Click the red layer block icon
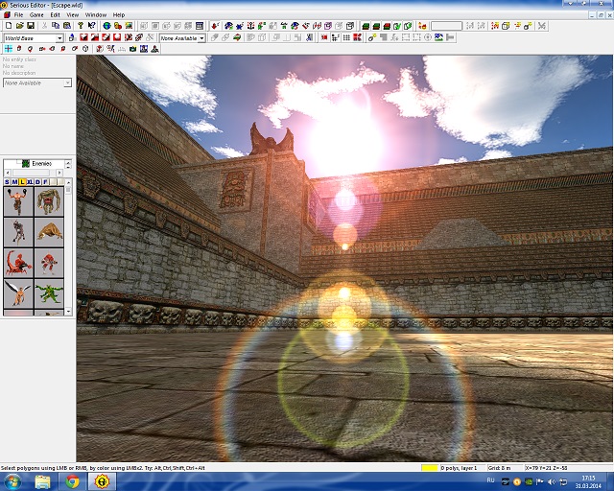 tap(387, 26)
